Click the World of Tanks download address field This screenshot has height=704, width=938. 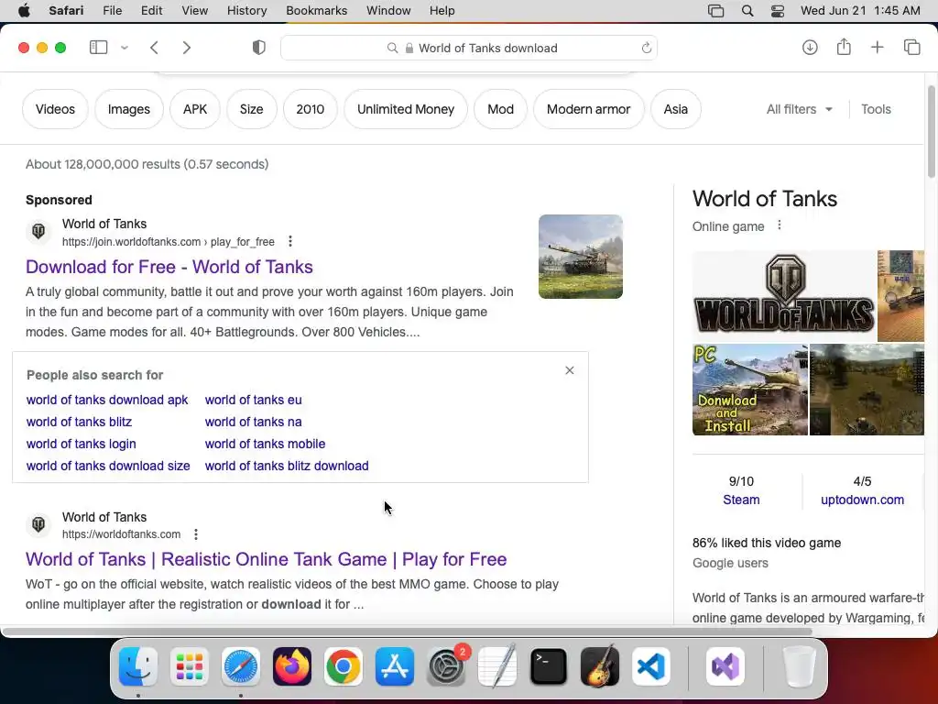pos(469,48)
